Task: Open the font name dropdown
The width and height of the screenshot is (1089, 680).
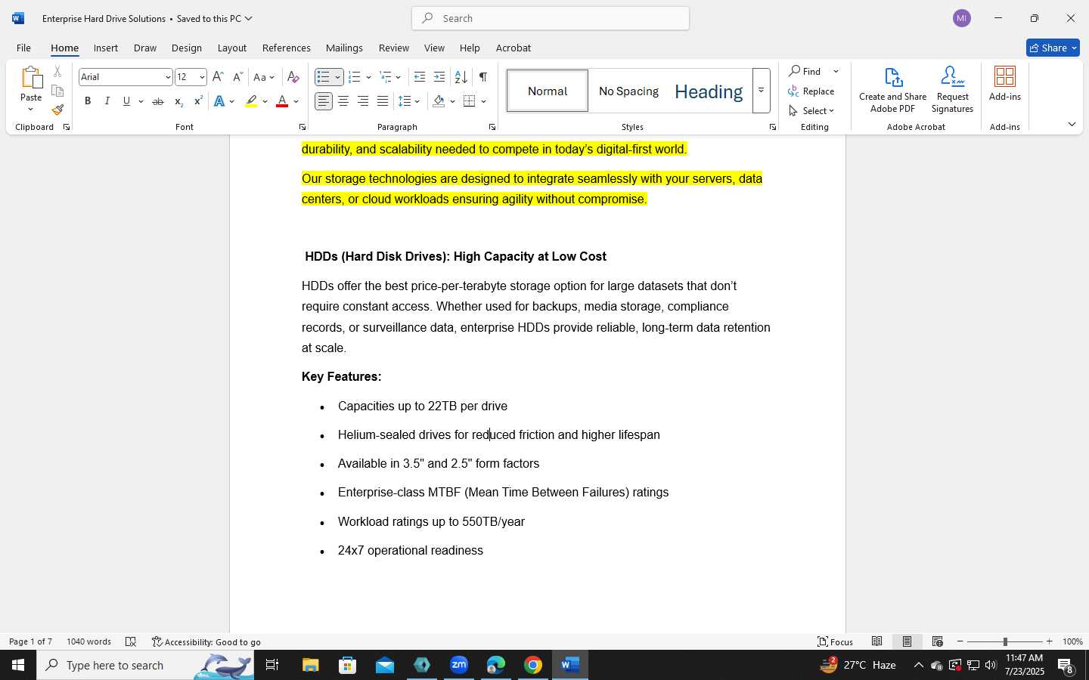Action: pos(168,77)
